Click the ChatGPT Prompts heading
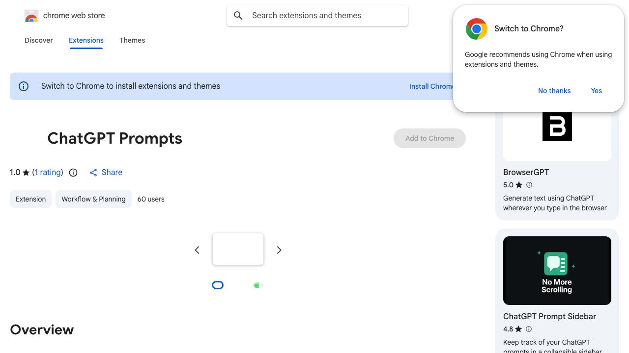Viewport: 629px width, 353px height. coord(114,139)
